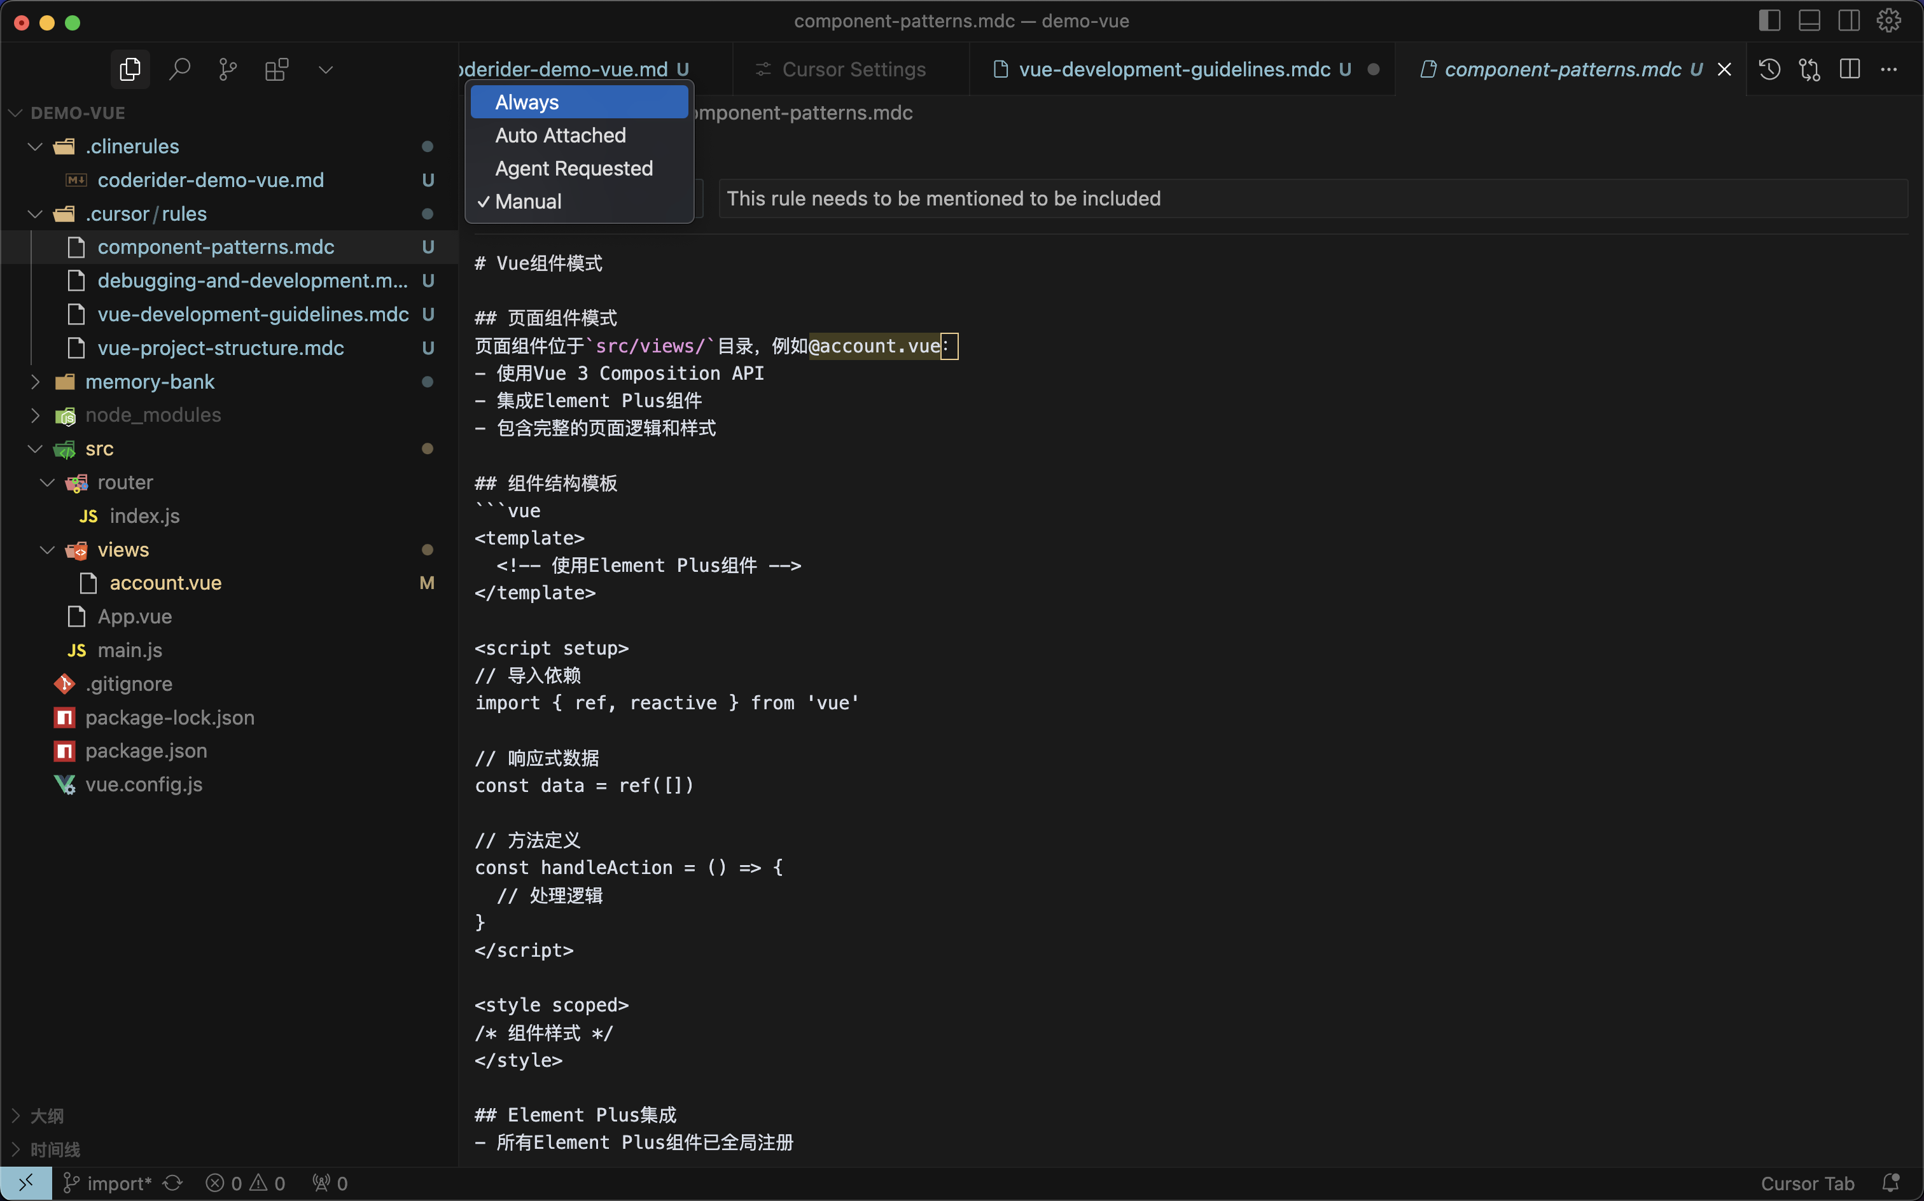This screenshot has height=1201, width=1924.
Task: Select Agent Requested from the rule menu
Action: 575,169
